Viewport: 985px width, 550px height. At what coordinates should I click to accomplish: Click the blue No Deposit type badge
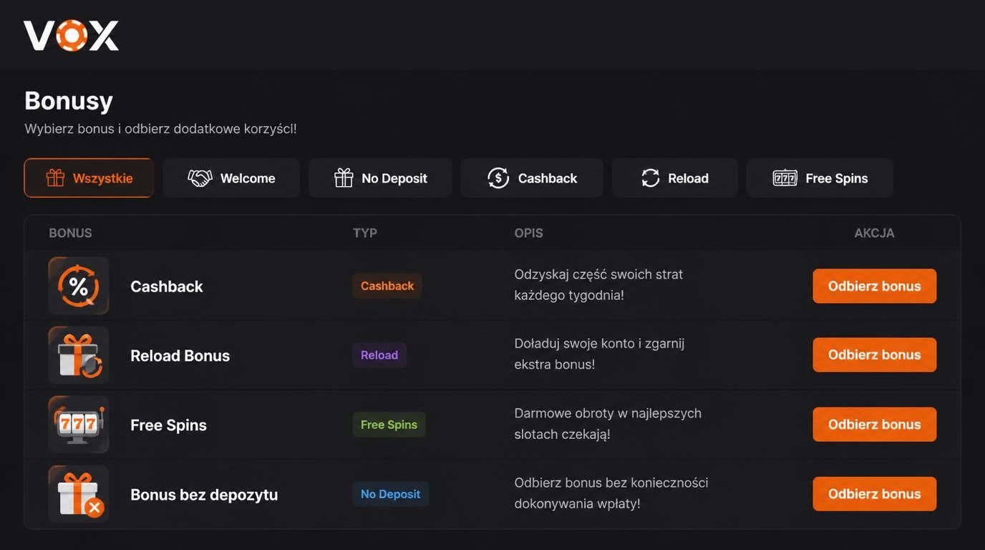tap(390, 494)
